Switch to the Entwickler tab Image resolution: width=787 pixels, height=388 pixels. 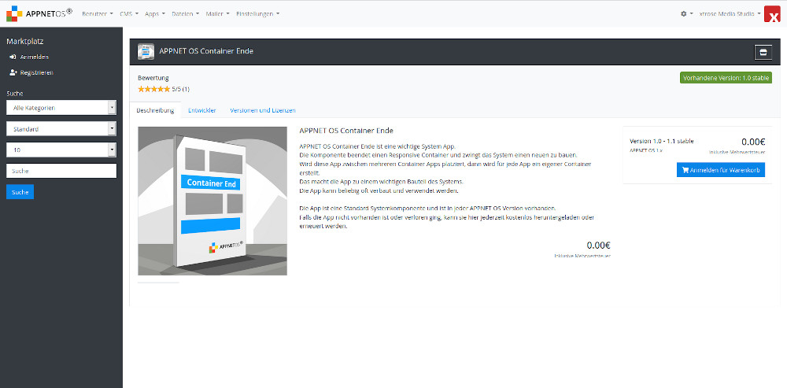[201, 110]
